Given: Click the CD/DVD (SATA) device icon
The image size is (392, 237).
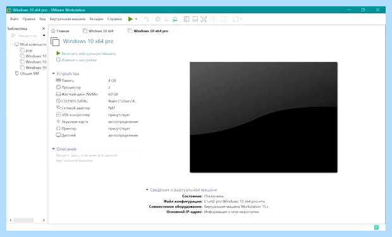Looking at the screenshot, I should click(x=58, y=100).
